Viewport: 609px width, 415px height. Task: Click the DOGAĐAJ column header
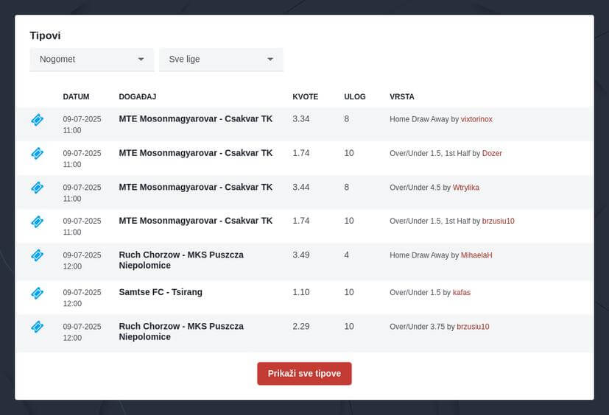[138, 96]
